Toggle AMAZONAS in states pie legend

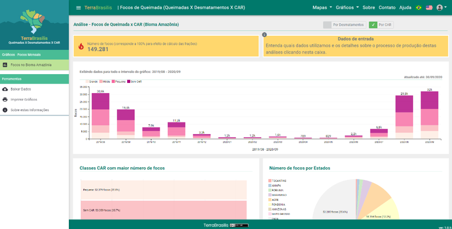click(277, 209)
